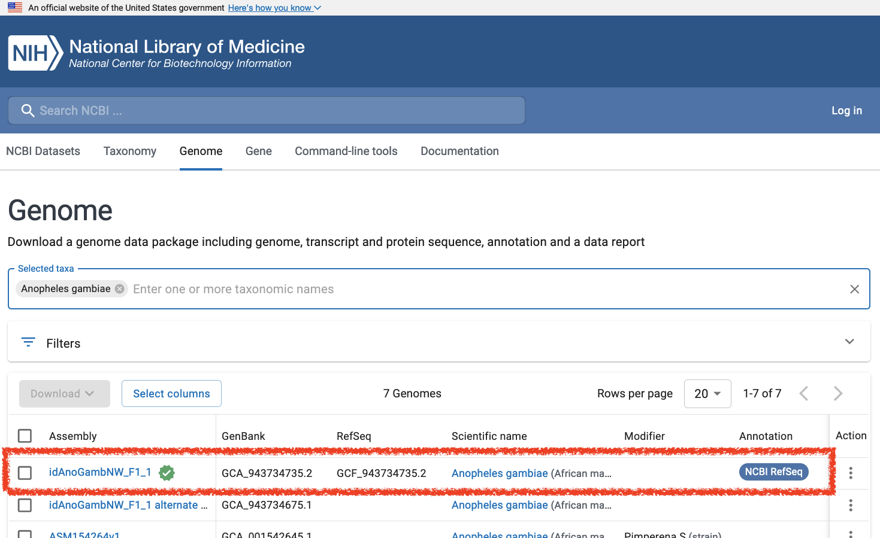The image size is (880, 538).
Task: Open Anopheles gambiae link in first row
Action: click(500, 473)
